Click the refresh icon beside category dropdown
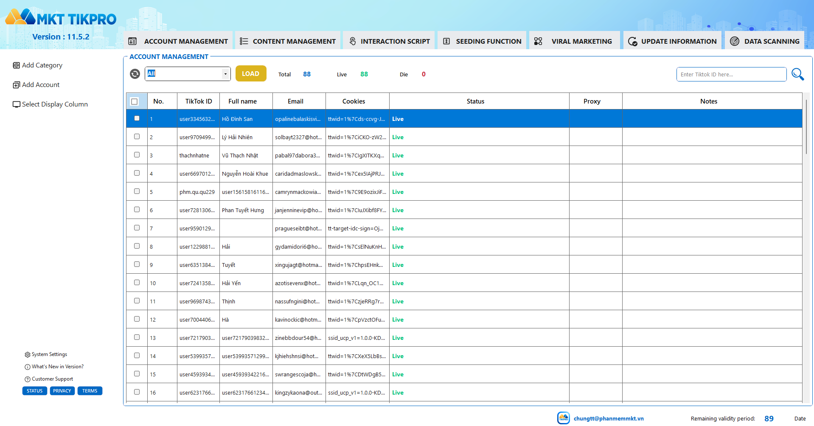This screenshot has height=426, width=814. click(x=135, y=74)
